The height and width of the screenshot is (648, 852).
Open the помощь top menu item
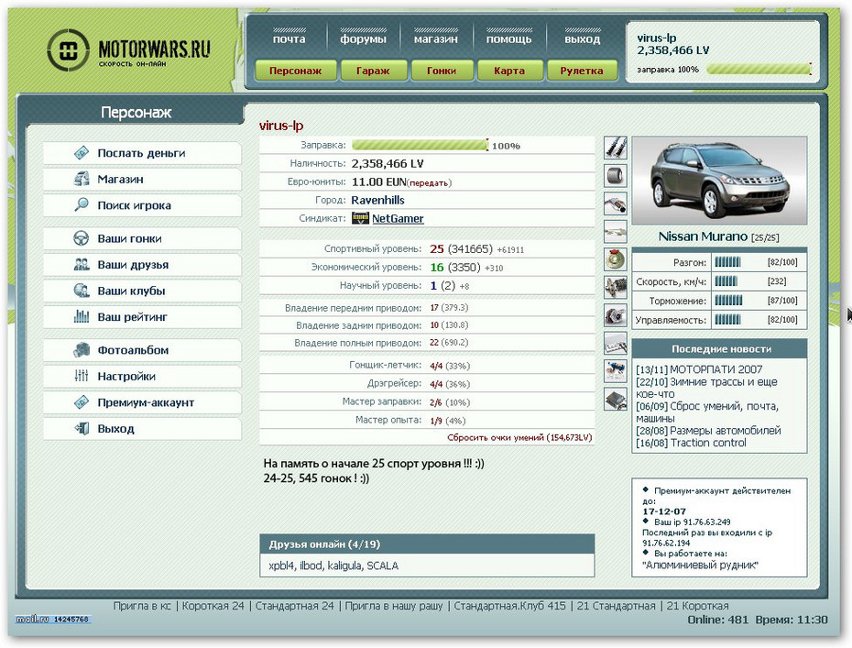point(509,39)
